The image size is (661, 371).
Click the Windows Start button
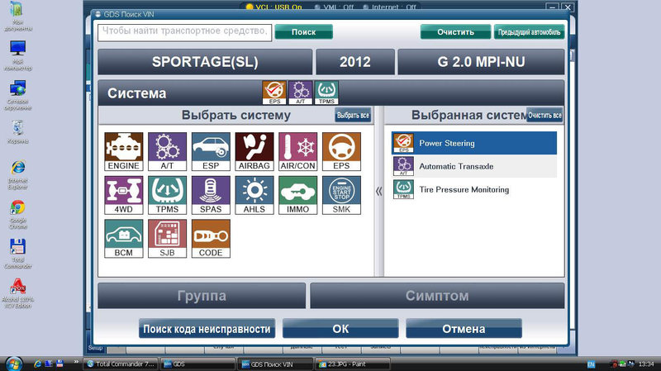pyautogui.click(x=13, y=364)
